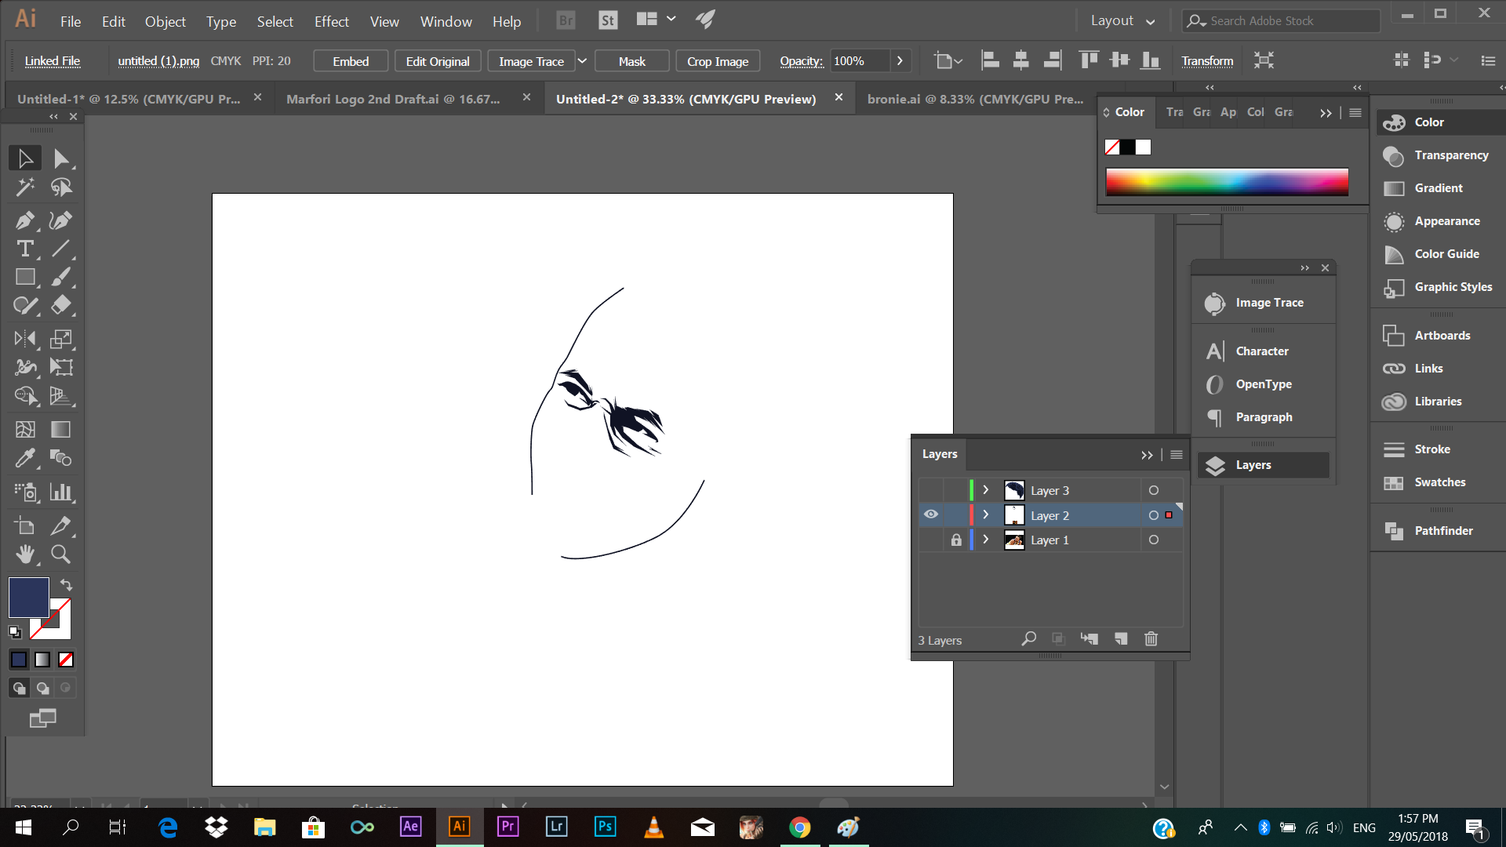The height and width of the screenshot is (847, 1506).
Task: Open the Effect menu
Action: tap(331, 21)
